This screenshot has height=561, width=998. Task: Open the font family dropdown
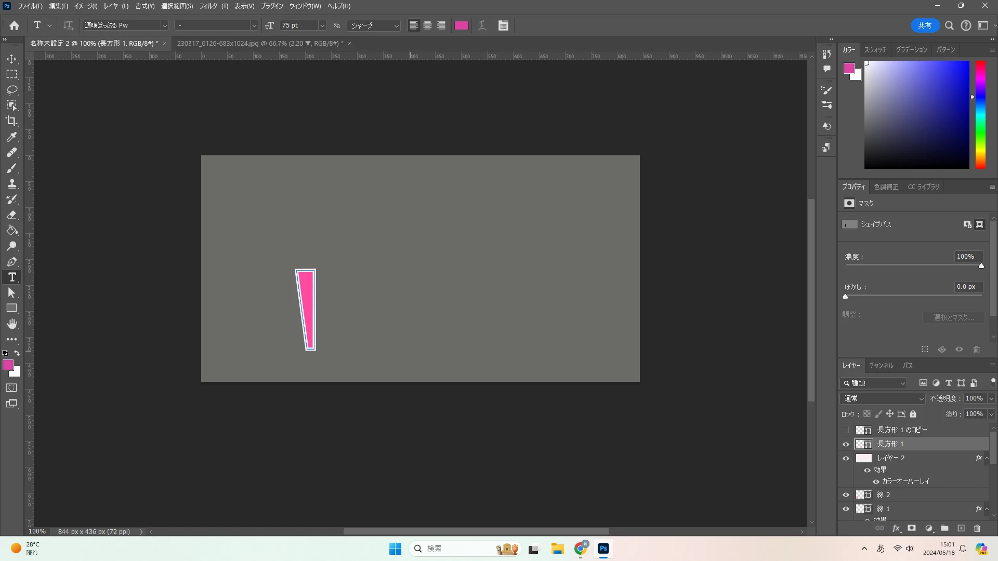tap(164, 25)
